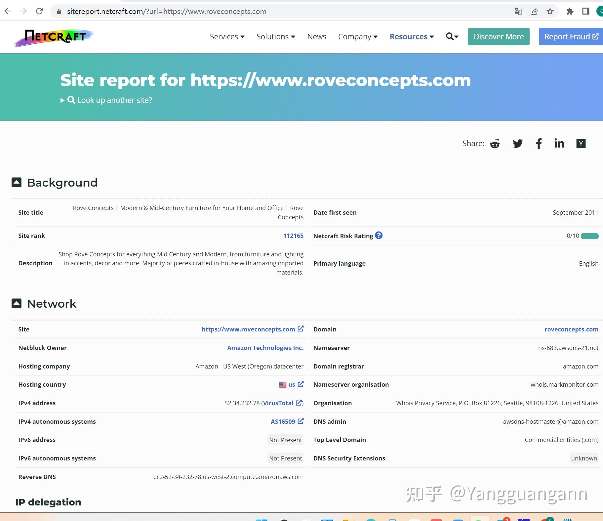Viewport: 603px width, 521px height.
Task: Collapse the Network section
Action: pyautogui.click(x=17, y=304)
